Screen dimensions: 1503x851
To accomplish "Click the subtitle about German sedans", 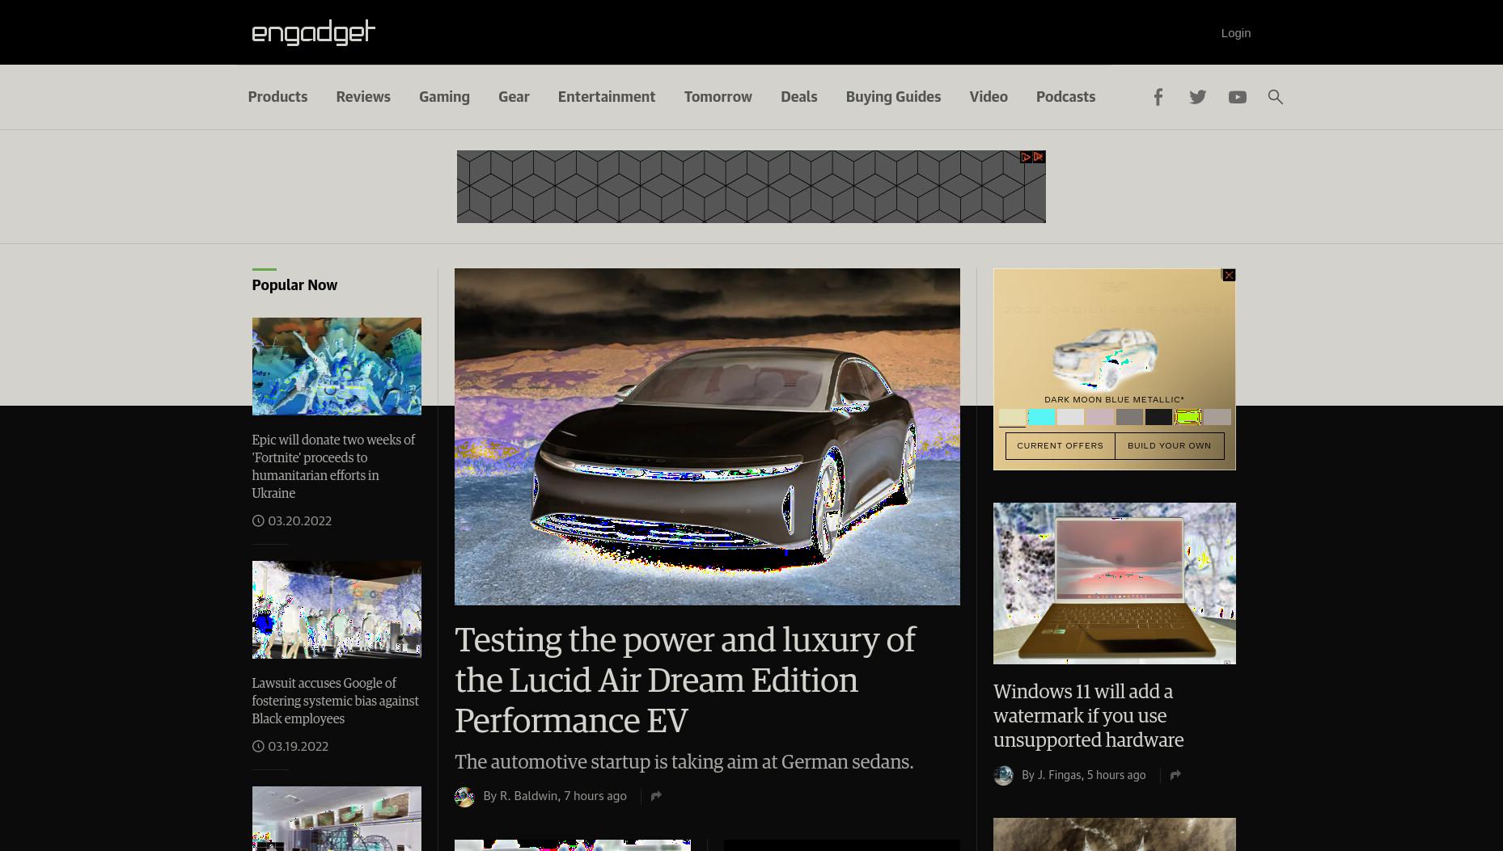I will (684, 762).
